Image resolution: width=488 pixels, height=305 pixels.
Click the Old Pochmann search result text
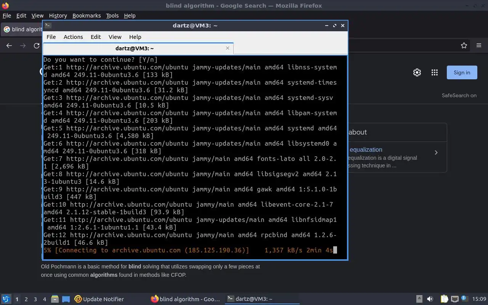[x=150, y=271]
